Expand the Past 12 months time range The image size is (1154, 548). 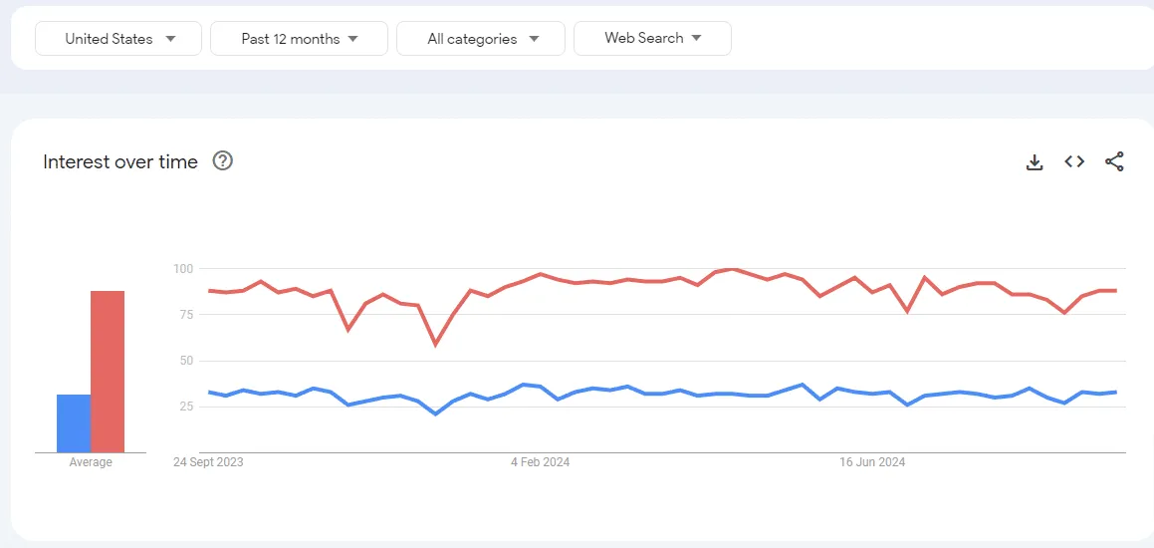point(299,39)
